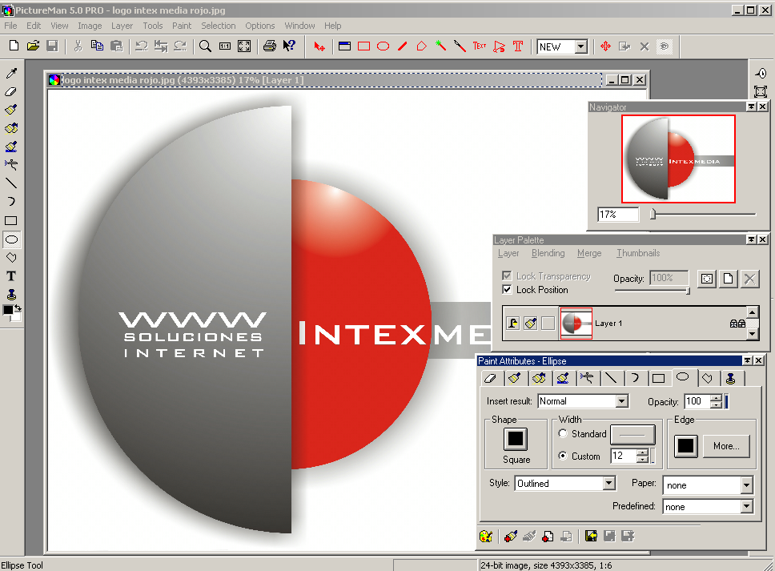
Task: Open the Insert result Normal dropdown
Action: point(622,401)
